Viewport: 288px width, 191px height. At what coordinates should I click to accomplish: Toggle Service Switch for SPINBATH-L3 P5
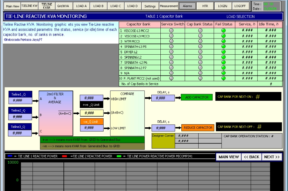pyautogui.click(x=171, y=46)
